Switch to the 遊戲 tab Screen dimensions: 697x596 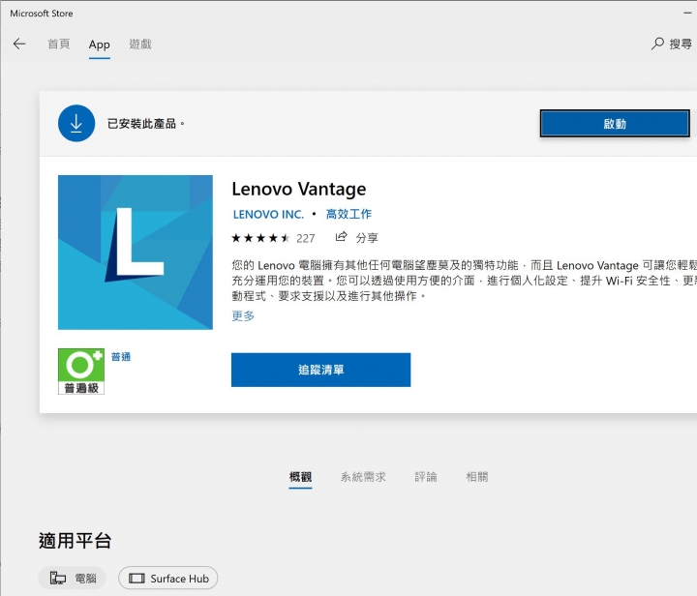[x=140, y=44]
